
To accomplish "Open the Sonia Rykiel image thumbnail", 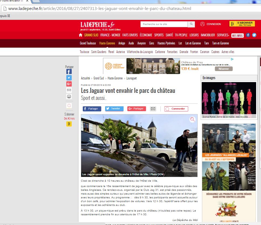I will tap(229, 100).
